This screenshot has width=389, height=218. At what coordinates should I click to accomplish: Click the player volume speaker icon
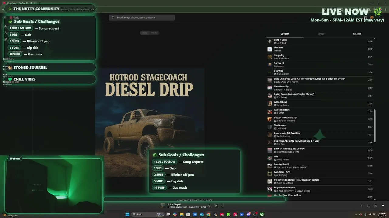[x=362, y=206]
